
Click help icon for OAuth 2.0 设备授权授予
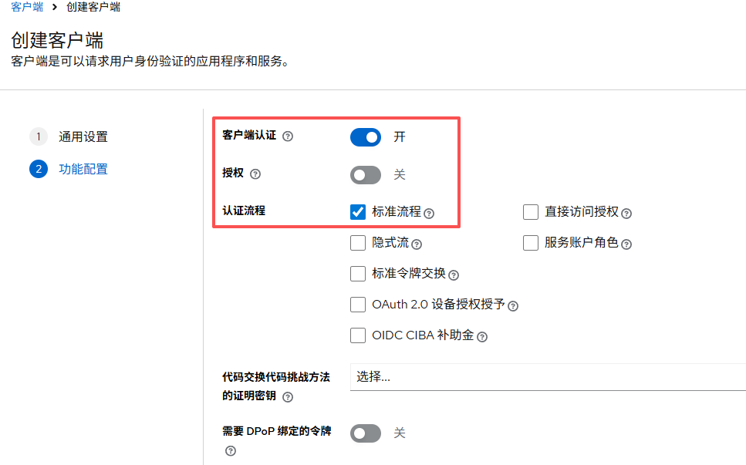tap(513, 305)
